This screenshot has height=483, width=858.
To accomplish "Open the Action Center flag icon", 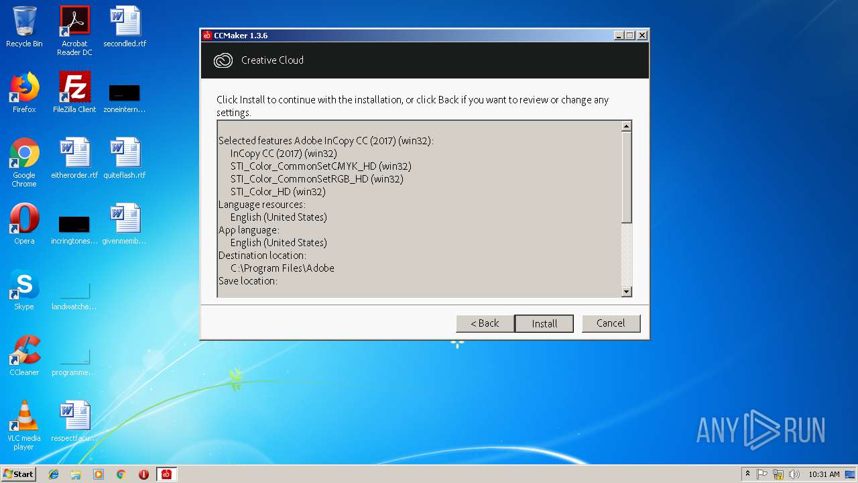I will [x=762, y=474].
